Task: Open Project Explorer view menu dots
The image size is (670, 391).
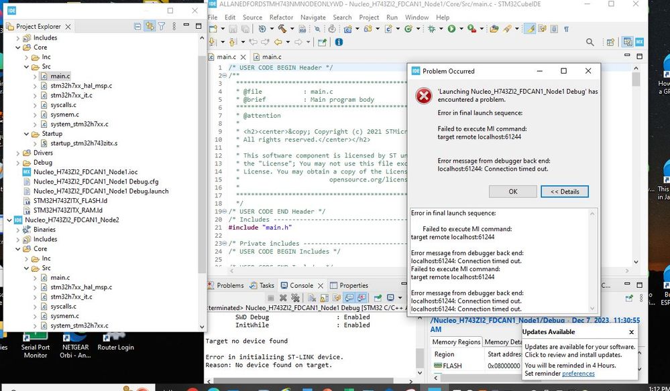Action: pos(174,26)
